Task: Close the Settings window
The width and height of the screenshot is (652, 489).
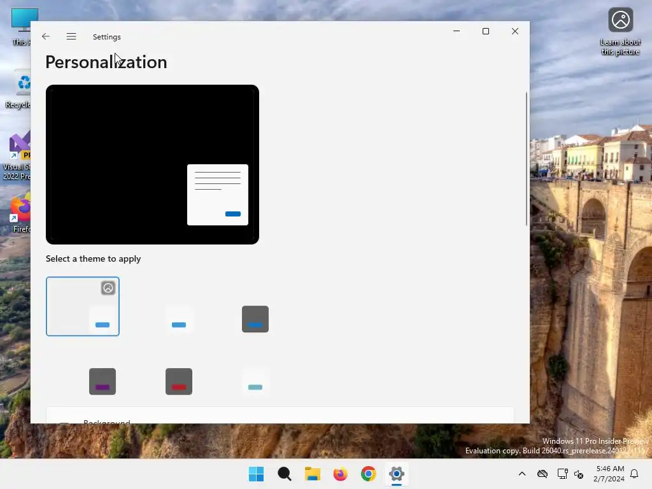Action: (514, 31)
